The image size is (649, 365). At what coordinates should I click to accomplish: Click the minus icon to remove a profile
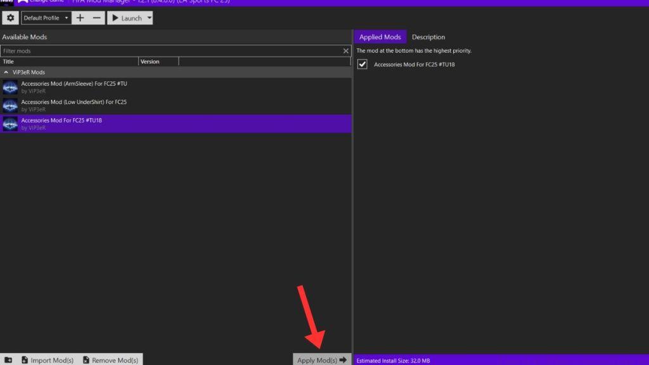(96, 18)
